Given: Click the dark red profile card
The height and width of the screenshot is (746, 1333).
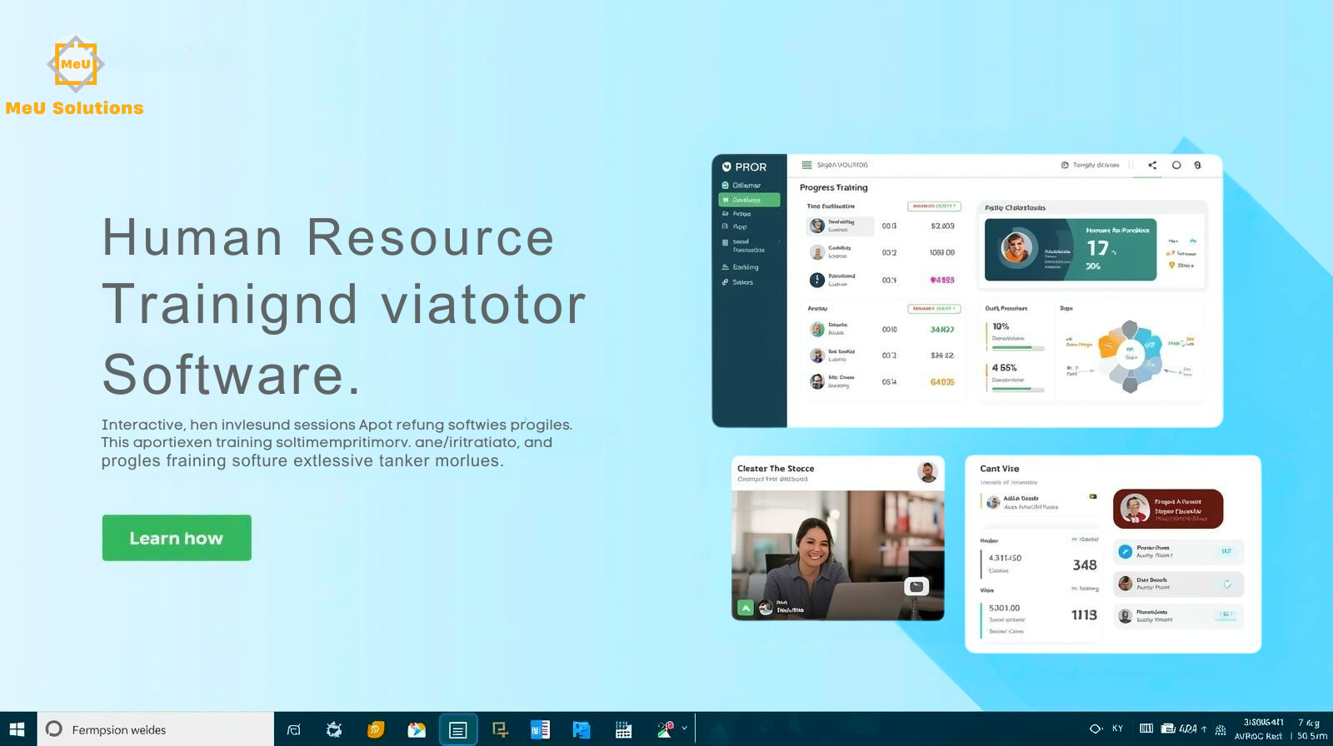Looking at the screenshot, I should (1167, 509).
